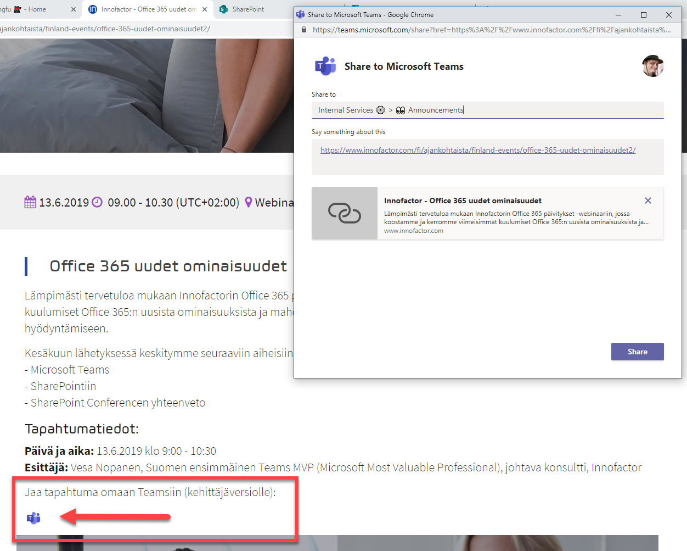Click the location pin icon before Webinar
Viewport: 687px width, 551px height.
point(249,202)
